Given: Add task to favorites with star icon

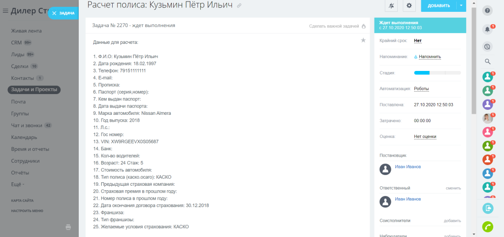Looking at the screenshot, I should tap(363, 40).
